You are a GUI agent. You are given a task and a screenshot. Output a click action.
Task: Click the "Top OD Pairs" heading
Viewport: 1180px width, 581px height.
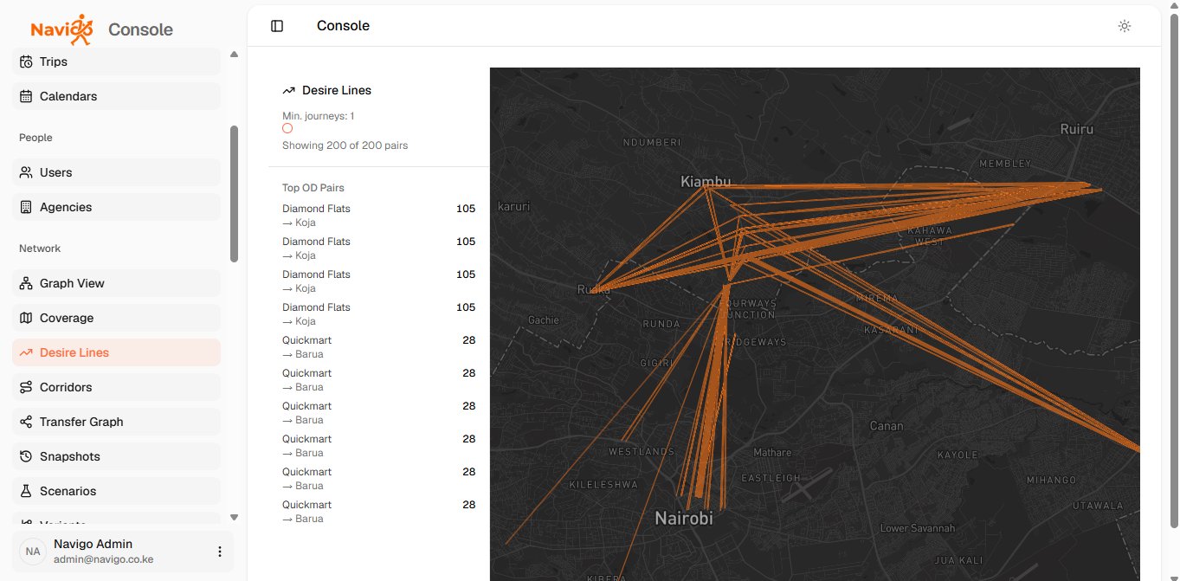coord(313,188)
